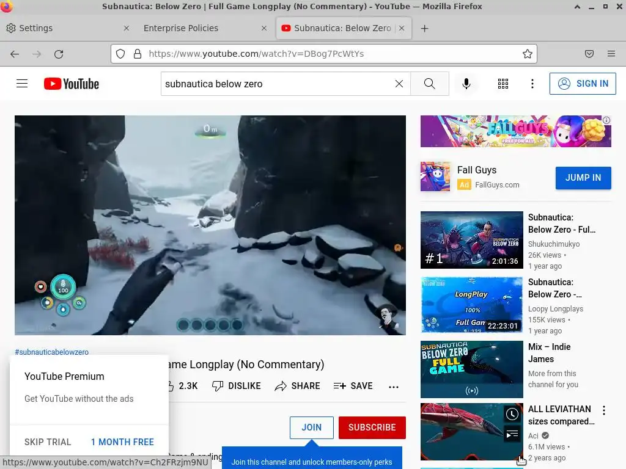Image resolution: width=626 pixels, height=469 pixels.
Task: Share the video
Action: (x=298, y=386)
